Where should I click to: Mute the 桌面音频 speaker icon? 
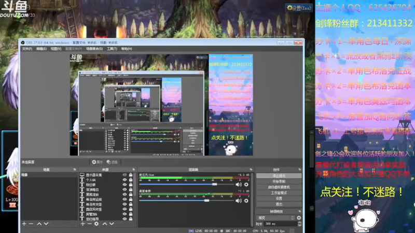(x=239, y=201)
